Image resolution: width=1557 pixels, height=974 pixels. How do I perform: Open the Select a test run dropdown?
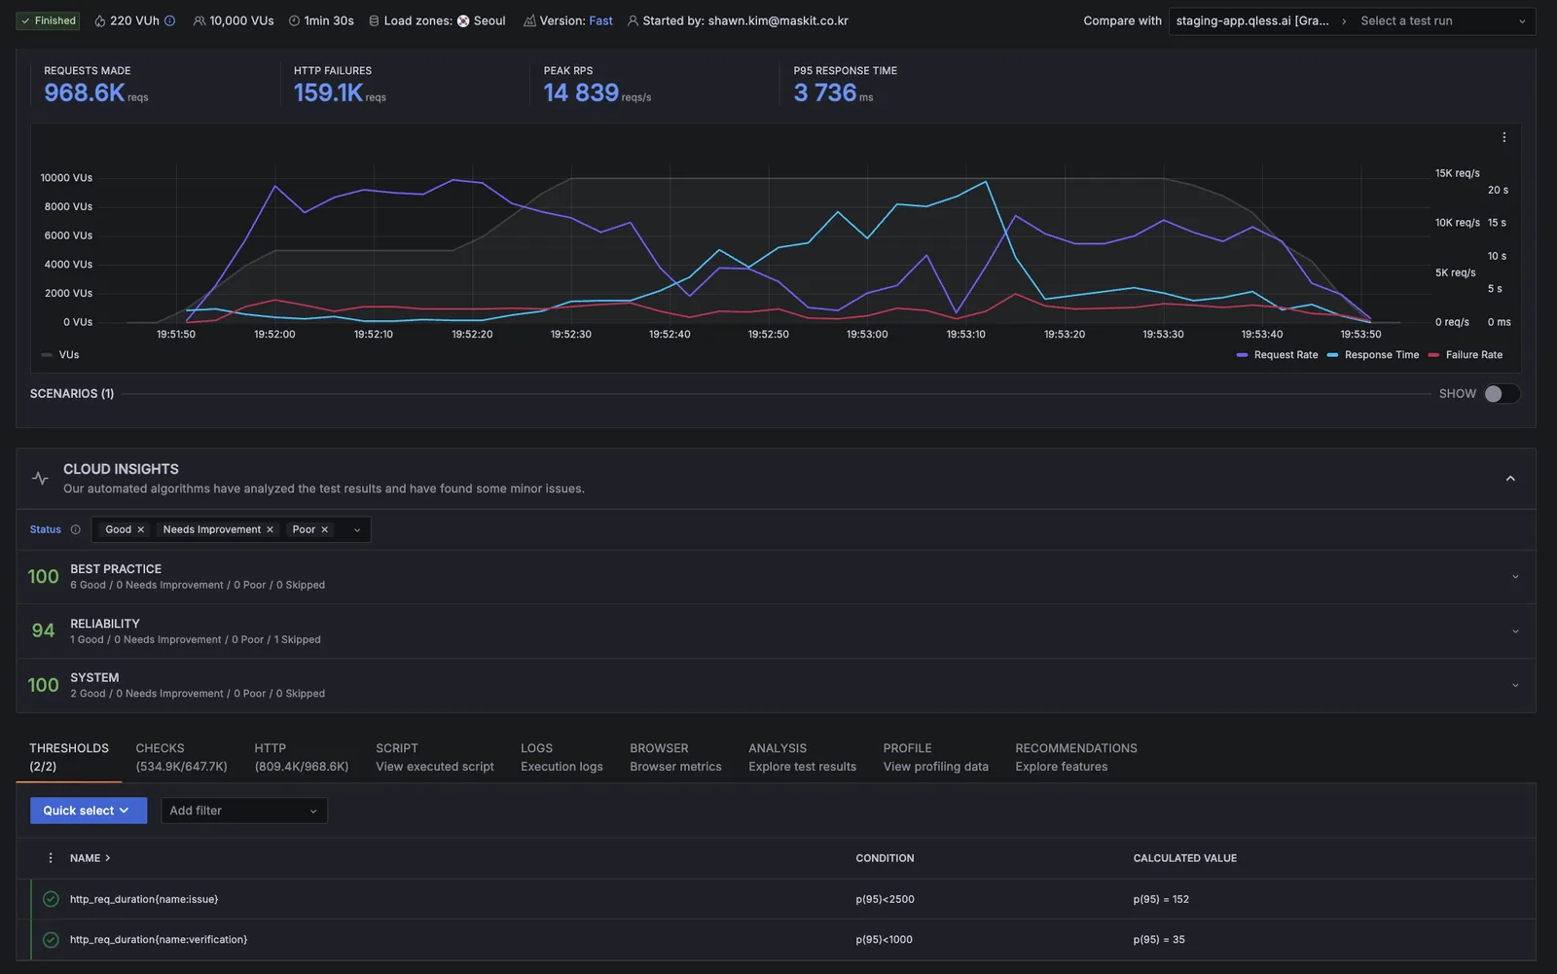(x=1443, y=21)
